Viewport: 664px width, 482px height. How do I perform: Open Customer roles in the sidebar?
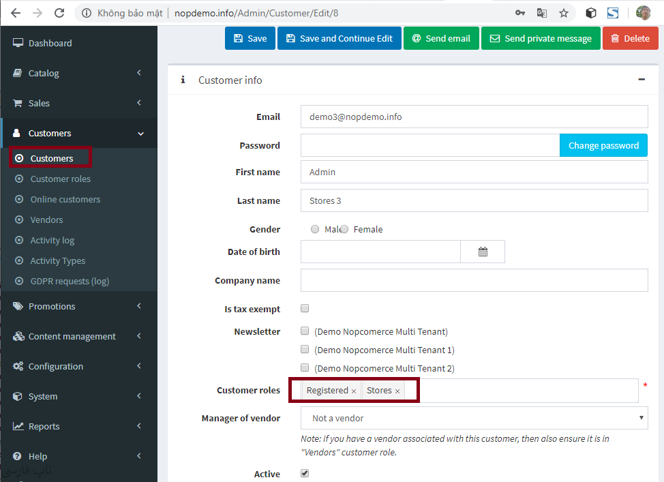pyautogui.click(x=60, y=179)
